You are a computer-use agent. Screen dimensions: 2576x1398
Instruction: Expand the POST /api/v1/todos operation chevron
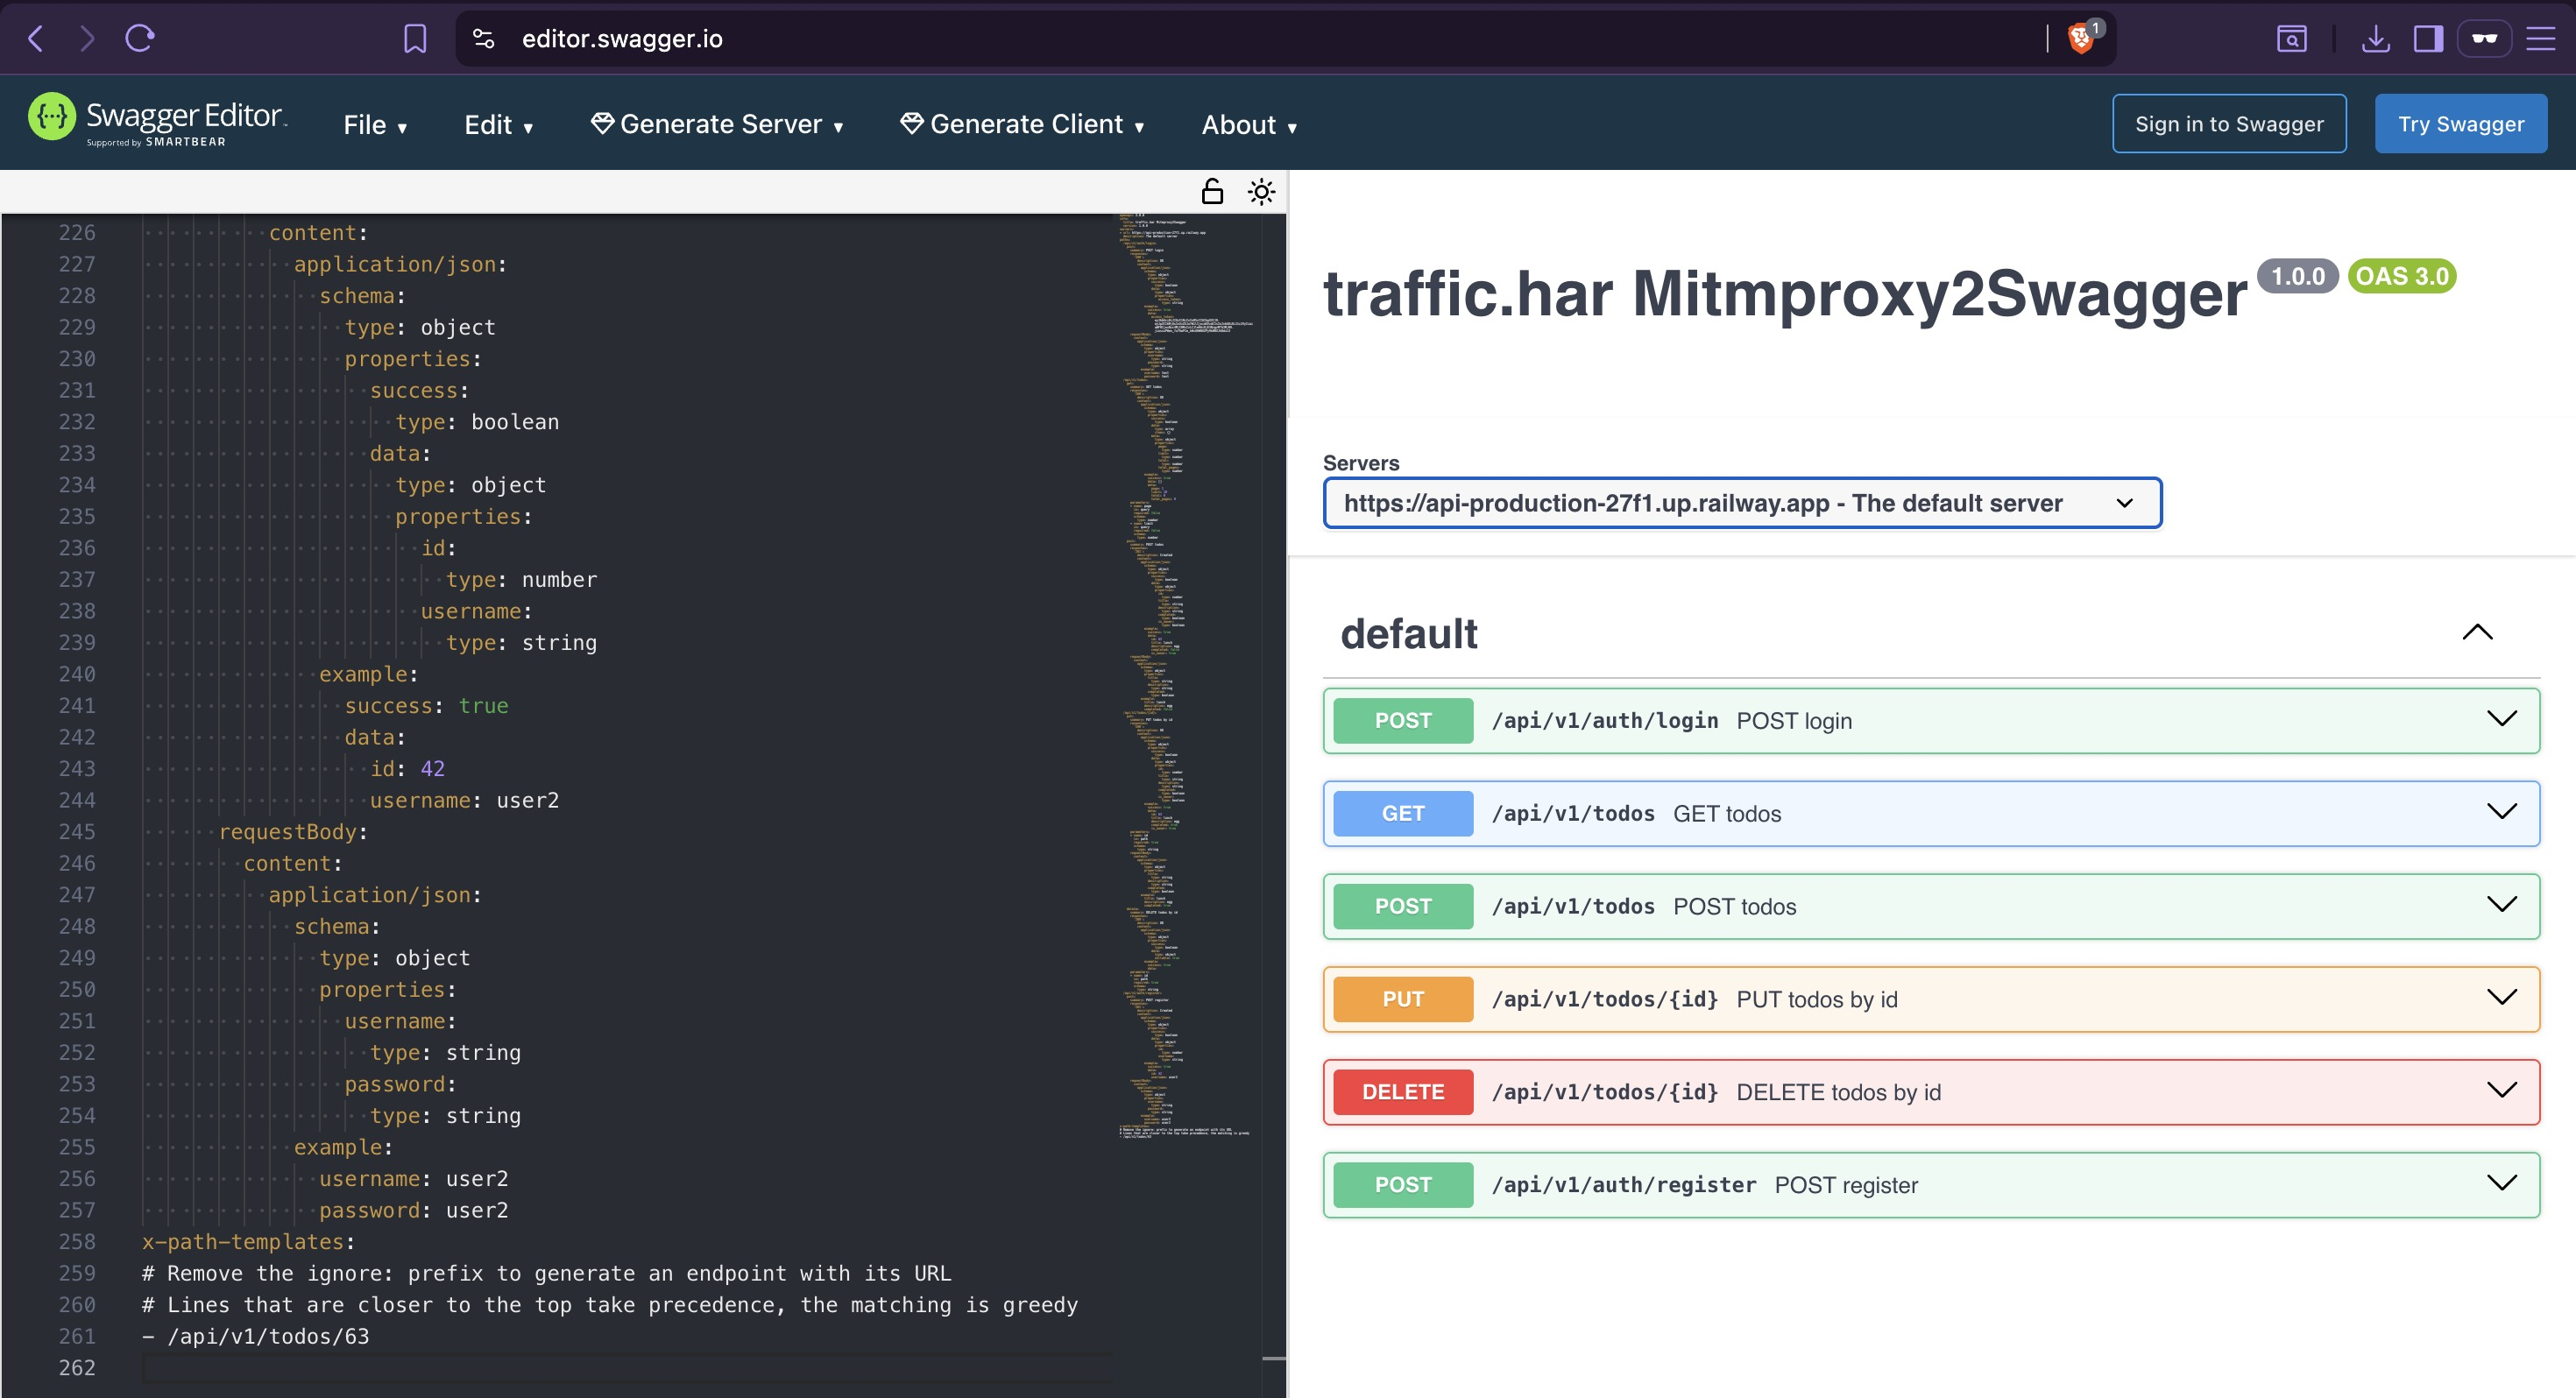(x=2501, y=905)
